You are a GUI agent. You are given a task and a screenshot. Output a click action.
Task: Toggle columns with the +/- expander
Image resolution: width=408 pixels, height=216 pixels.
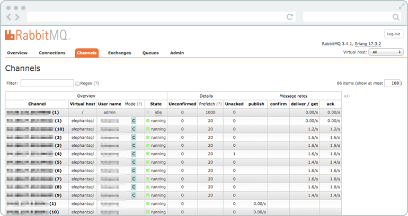[x=347, y=96]
